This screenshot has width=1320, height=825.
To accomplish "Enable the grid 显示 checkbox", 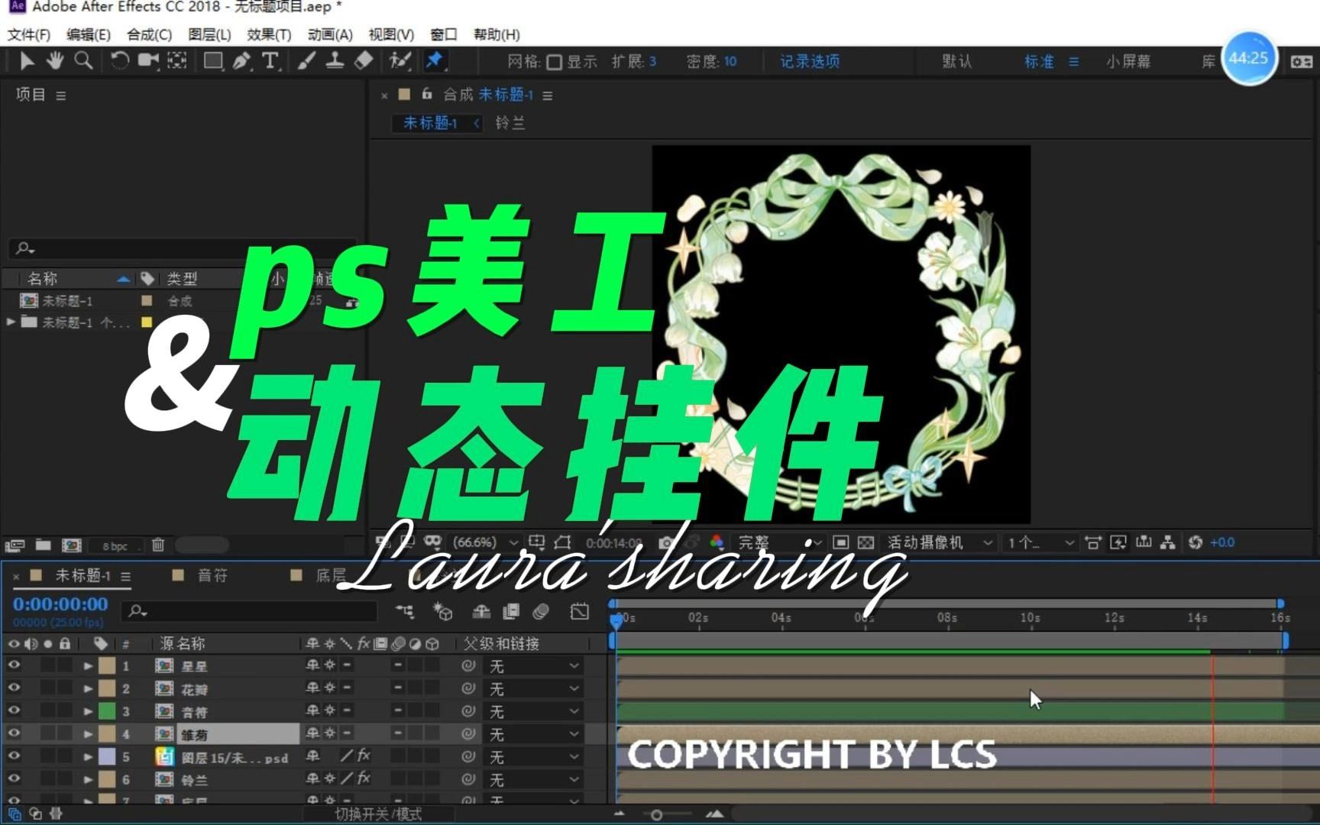I will coord(555,62).
